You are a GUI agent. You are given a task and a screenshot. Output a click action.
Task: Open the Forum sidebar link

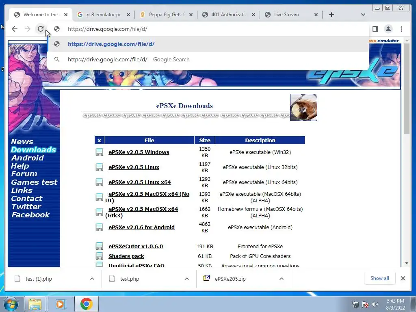tap(24, 174)
